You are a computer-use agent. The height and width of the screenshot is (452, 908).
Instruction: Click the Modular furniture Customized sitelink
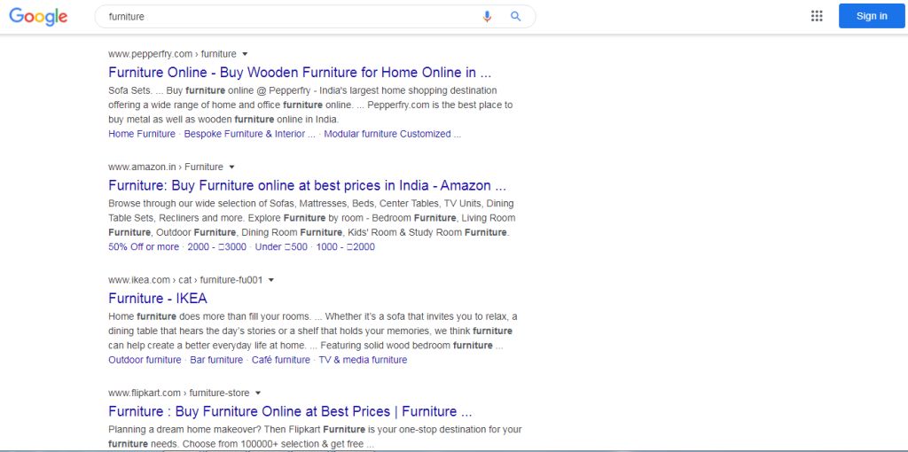click(x=392, y=134)
